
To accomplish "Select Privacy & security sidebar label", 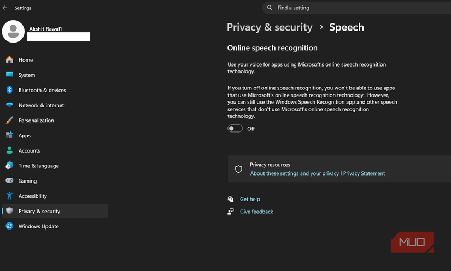I will click(39, 211).
